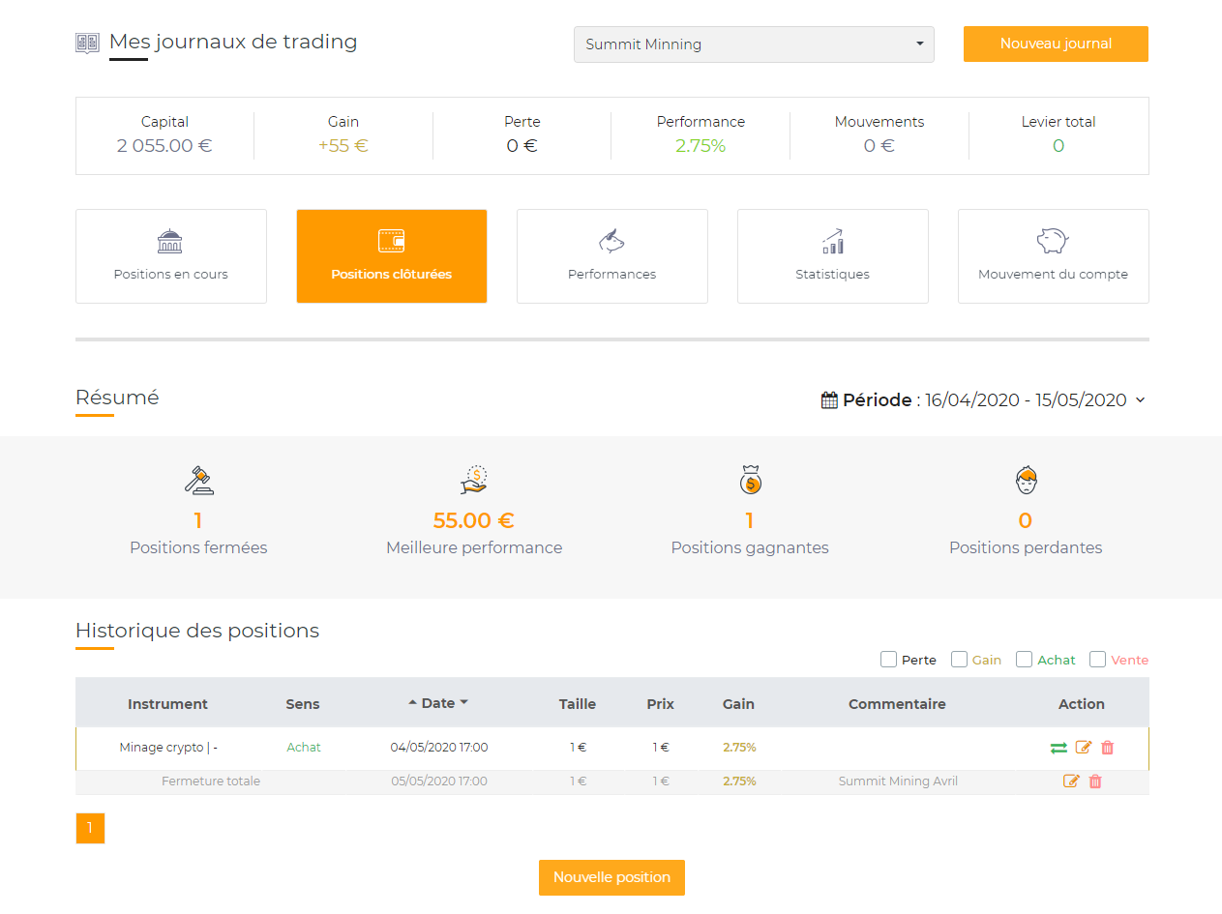Click the Date column sort arrow
The width and height of the screenshot is (1222, 914).
[x=414, y=703]
